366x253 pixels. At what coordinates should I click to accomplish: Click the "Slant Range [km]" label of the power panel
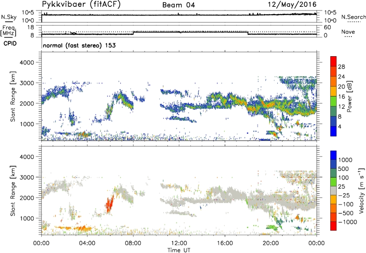coord(13,96)
